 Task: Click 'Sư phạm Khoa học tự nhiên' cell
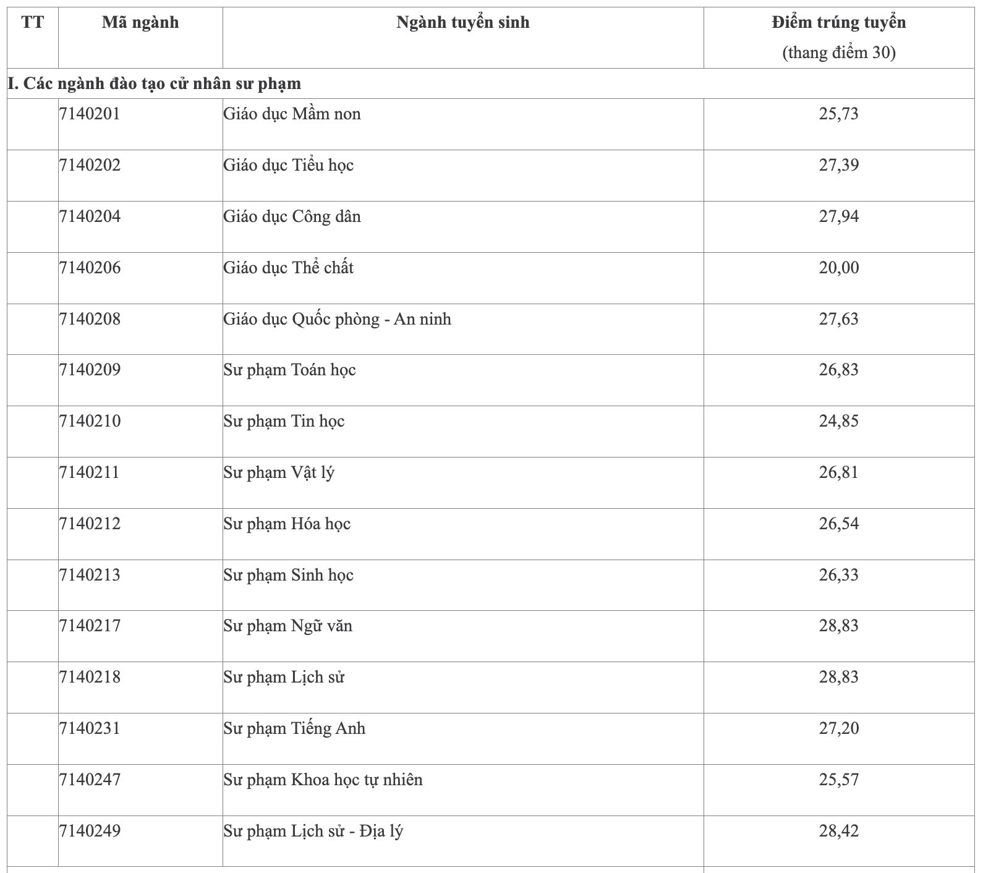click(x=323, y=780)
